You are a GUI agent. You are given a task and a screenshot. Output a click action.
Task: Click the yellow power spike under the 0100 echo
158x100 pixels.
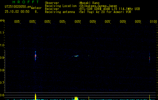tap(149, 97)
